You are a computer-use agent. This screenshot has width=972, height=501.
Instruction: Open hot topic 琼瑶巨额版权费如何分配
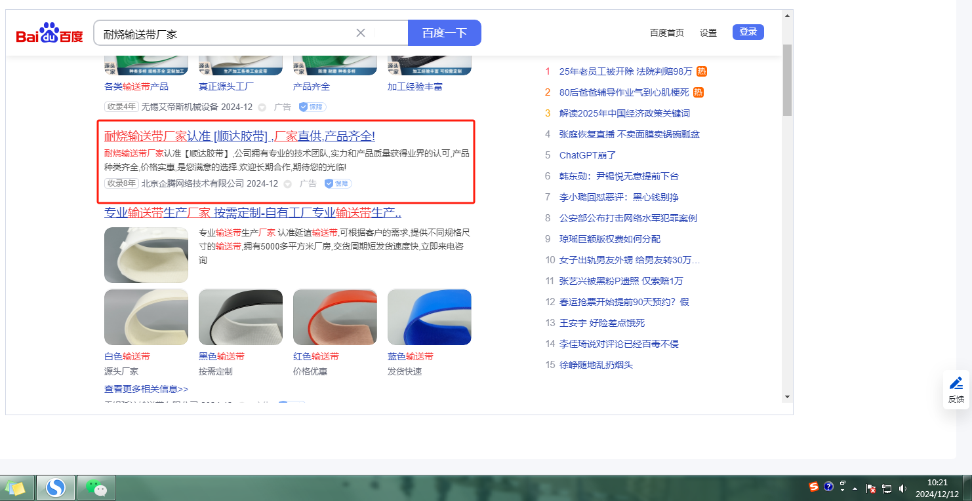[x=610, y=239]
